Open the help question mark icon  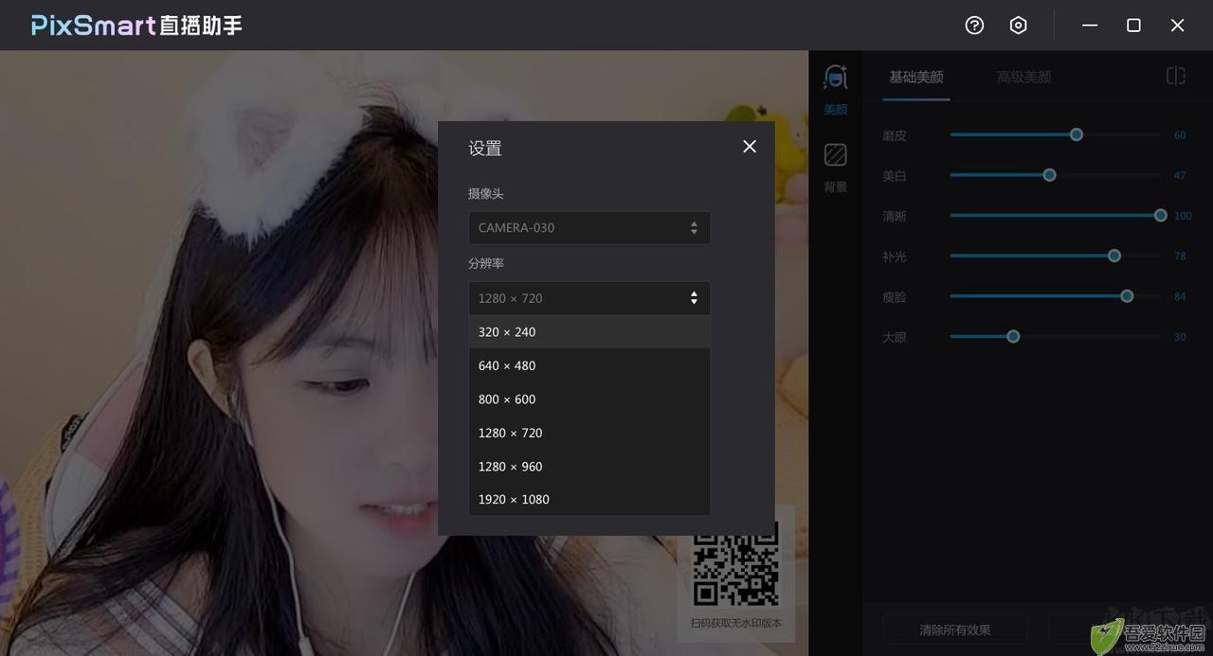point(974,26)
